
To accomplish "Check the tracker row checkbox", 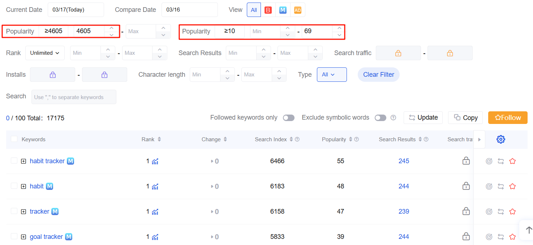I will [x=14, y=211].
